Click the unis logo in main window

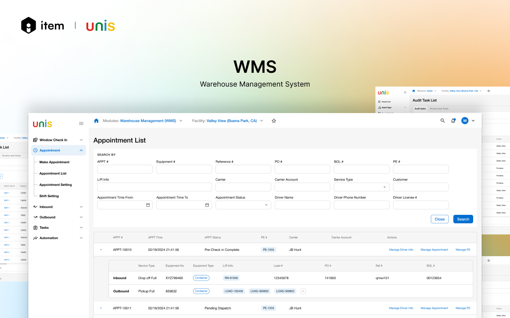point(42,124)
